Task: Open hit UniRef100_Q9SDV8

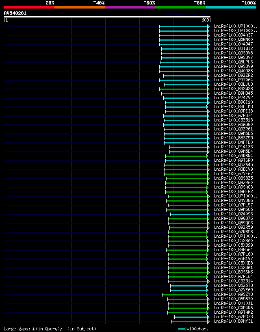Action: (x=233, y=53)
